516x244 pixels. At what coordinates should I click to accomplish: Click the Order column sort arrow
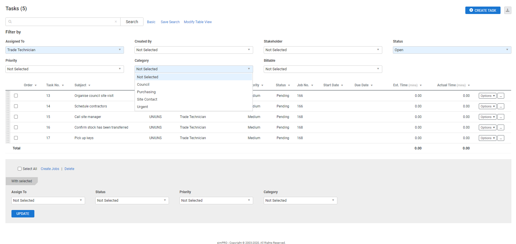(x=36, y=85)
